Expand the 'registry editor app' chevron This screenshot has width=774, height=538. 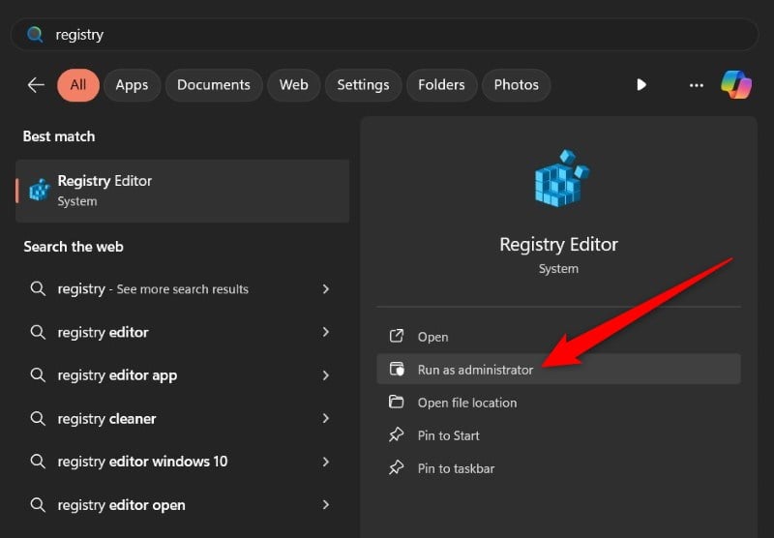[326, 375]
